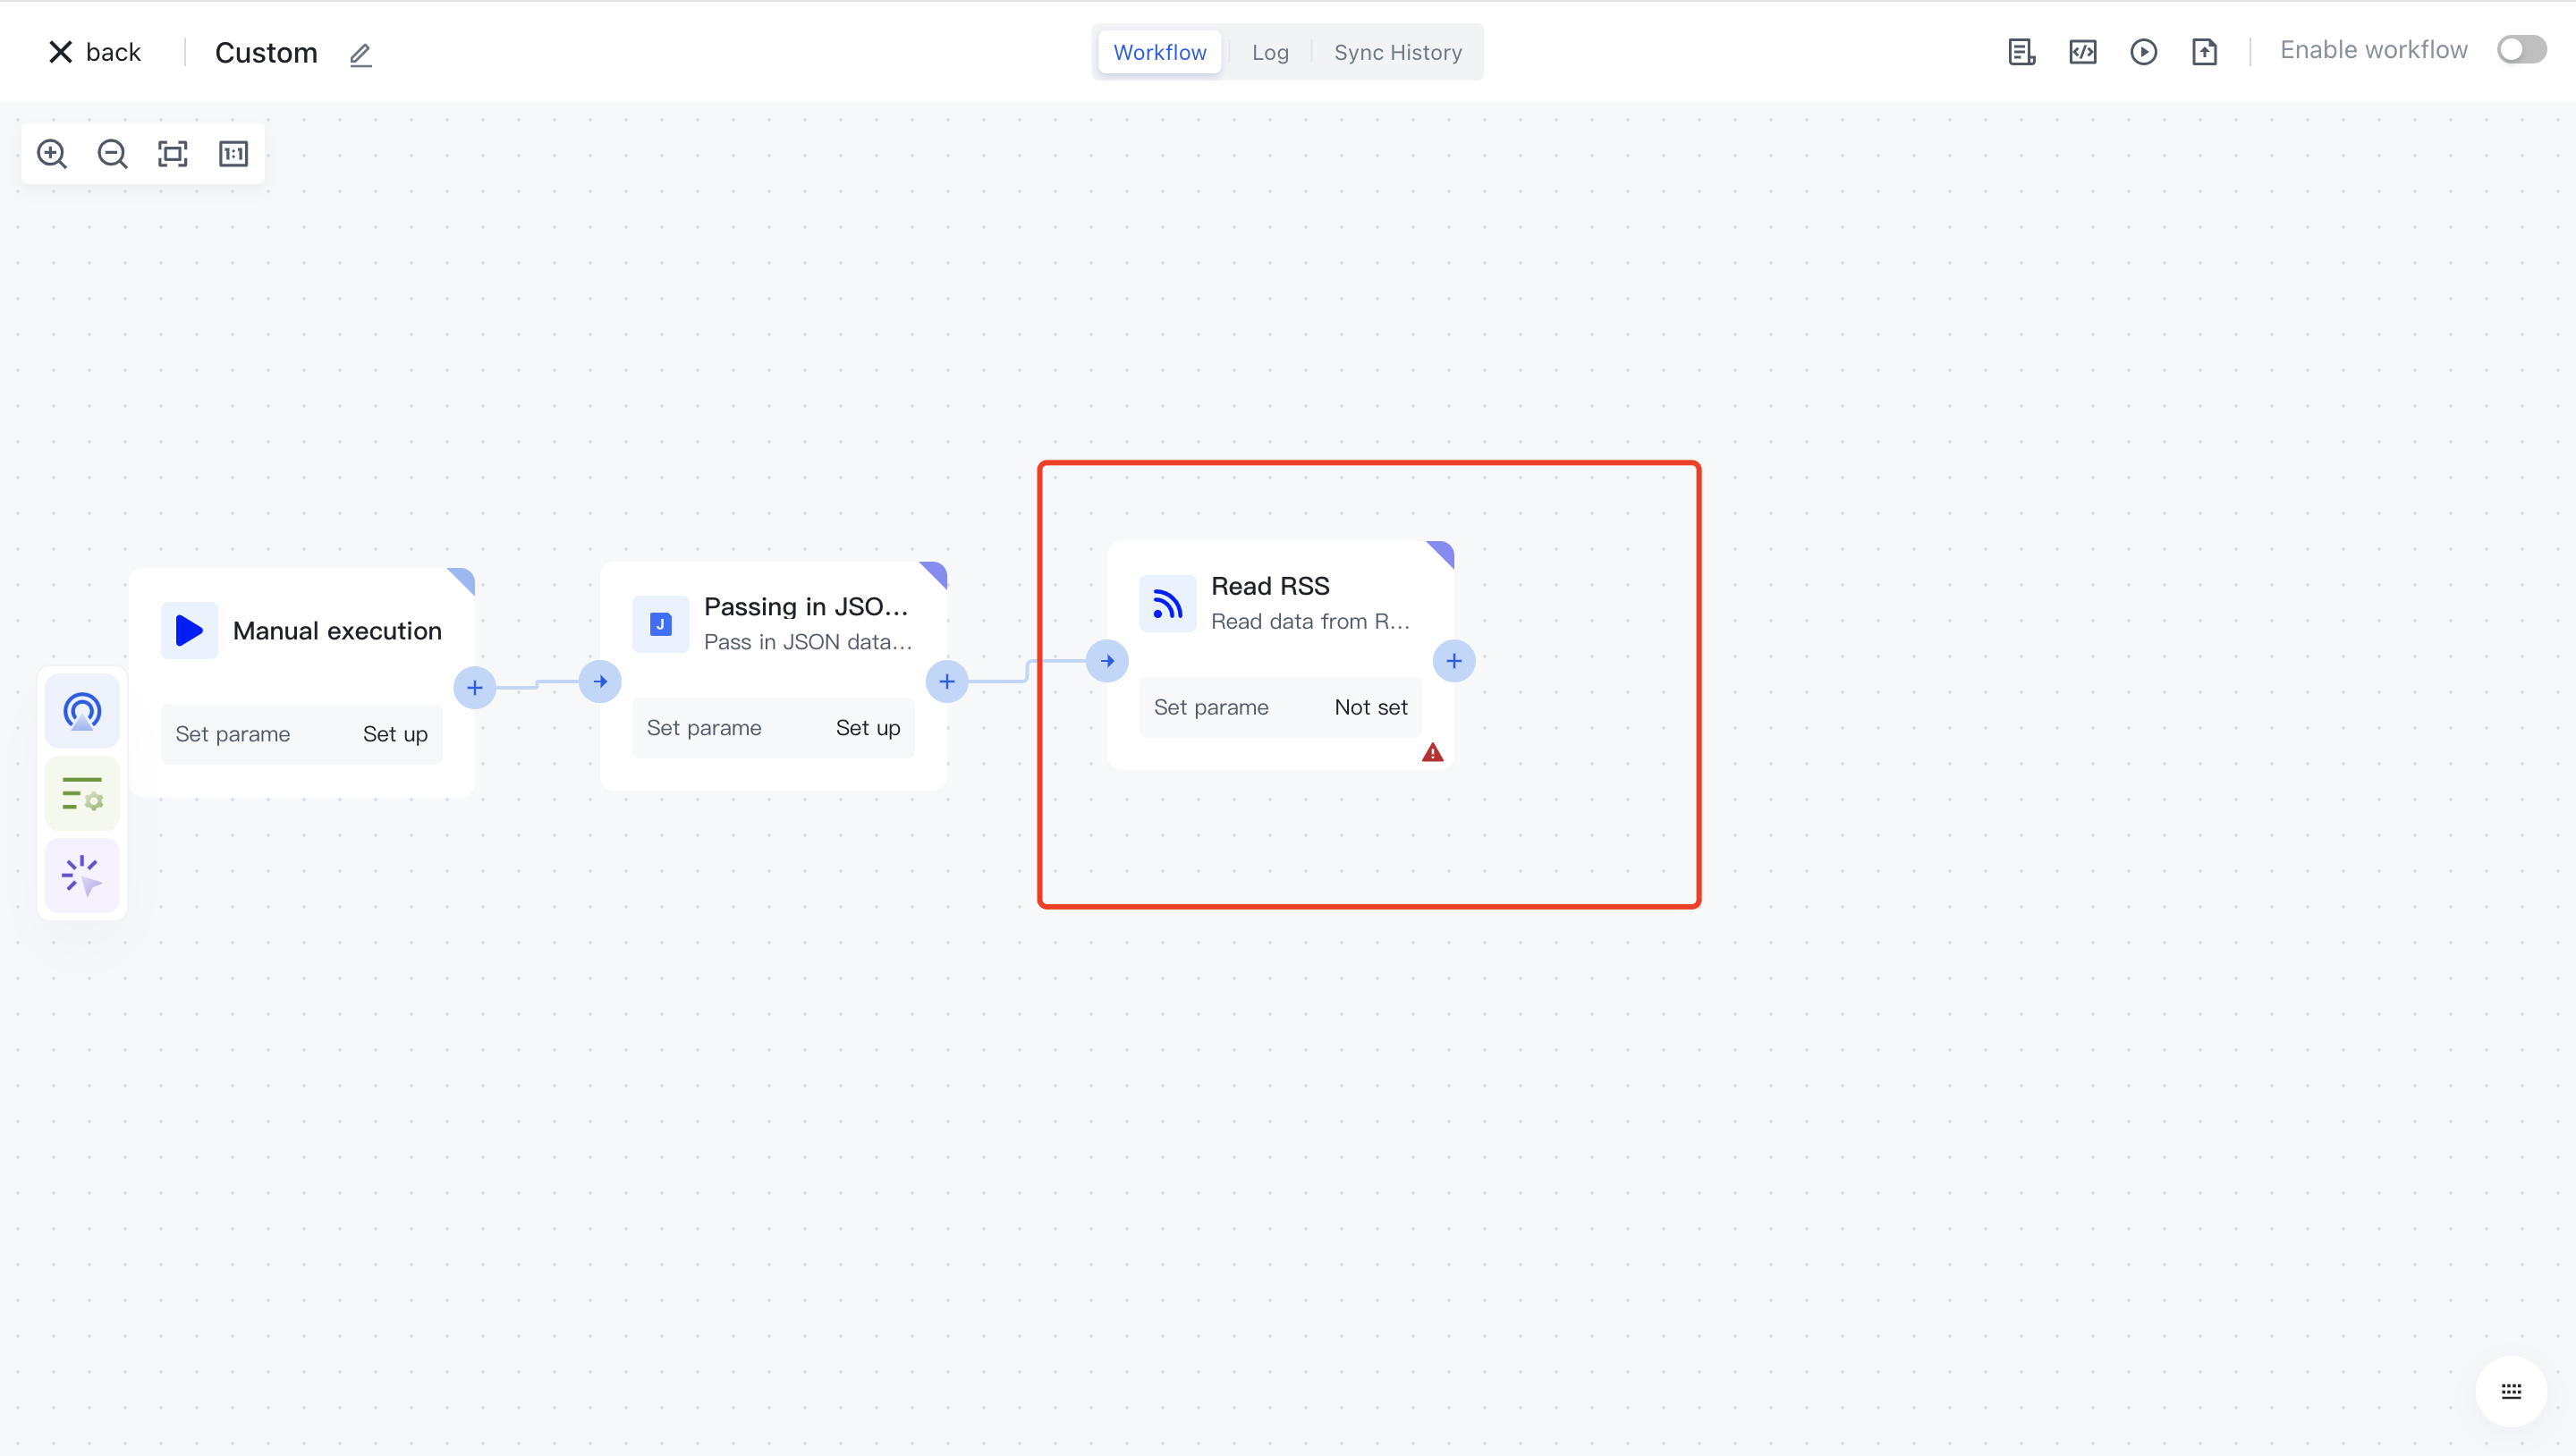Click the back button

[x=95, y=52]
